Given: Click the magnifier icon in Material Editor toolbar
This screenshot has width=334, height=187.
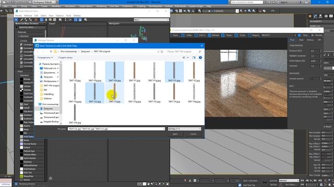Looking at the screenshot, I should (x=86, y=20).
